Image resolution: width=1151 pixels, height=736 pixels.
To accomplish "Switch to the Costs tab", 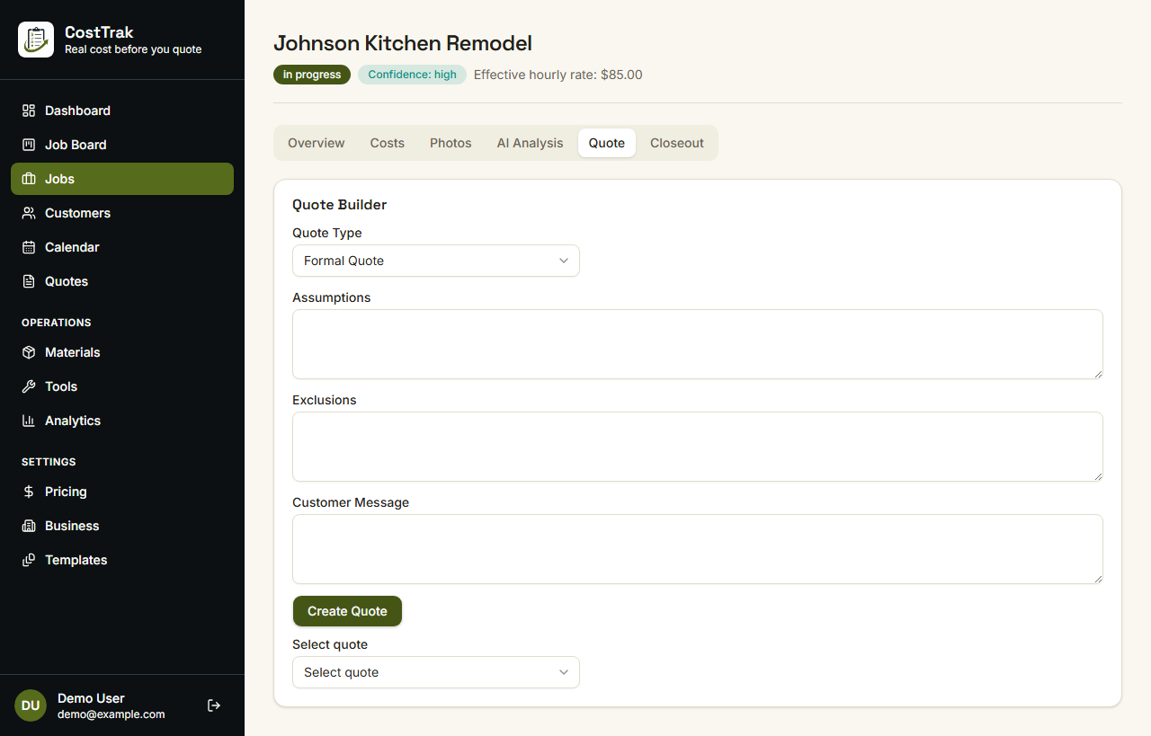I will coord(388,143).
